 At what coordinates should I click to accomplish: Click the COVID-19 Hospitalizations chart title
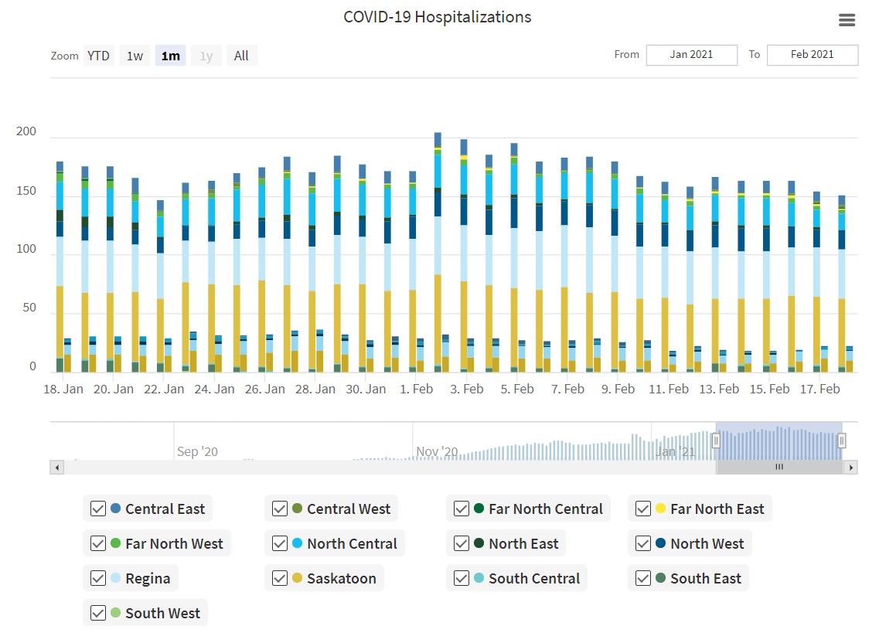[438, 17]
